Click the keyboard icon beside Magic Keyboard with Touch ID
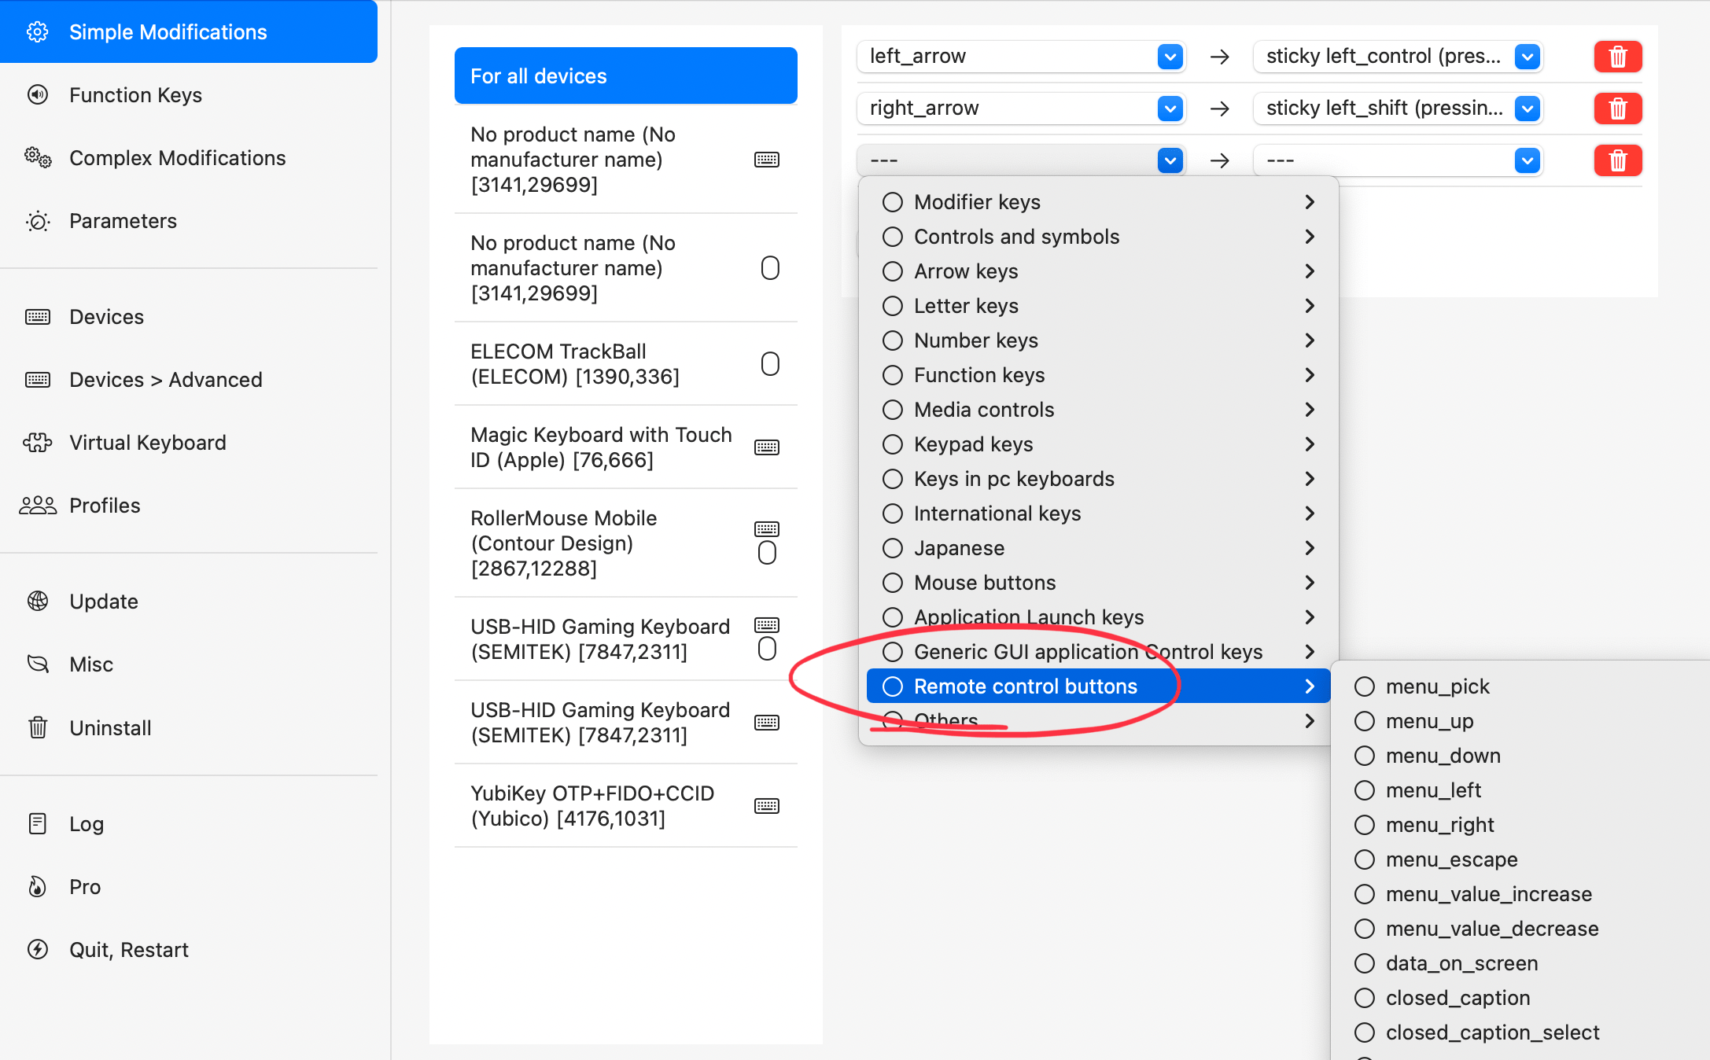This screenshot has width=1710, height=1060. (x=767, y=447)
